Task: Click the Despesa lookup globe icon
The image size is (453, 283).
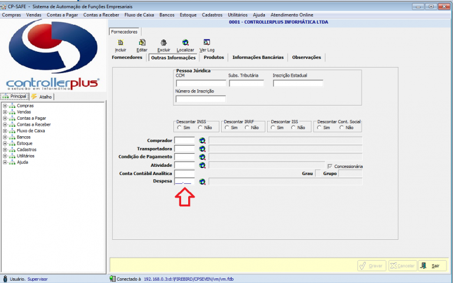Action: (x=202, y=182)
